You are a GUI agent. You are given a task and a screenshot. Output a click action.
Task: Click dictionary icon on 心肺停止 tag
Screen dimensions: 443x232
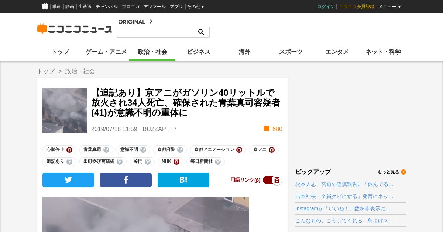(69, 150)
